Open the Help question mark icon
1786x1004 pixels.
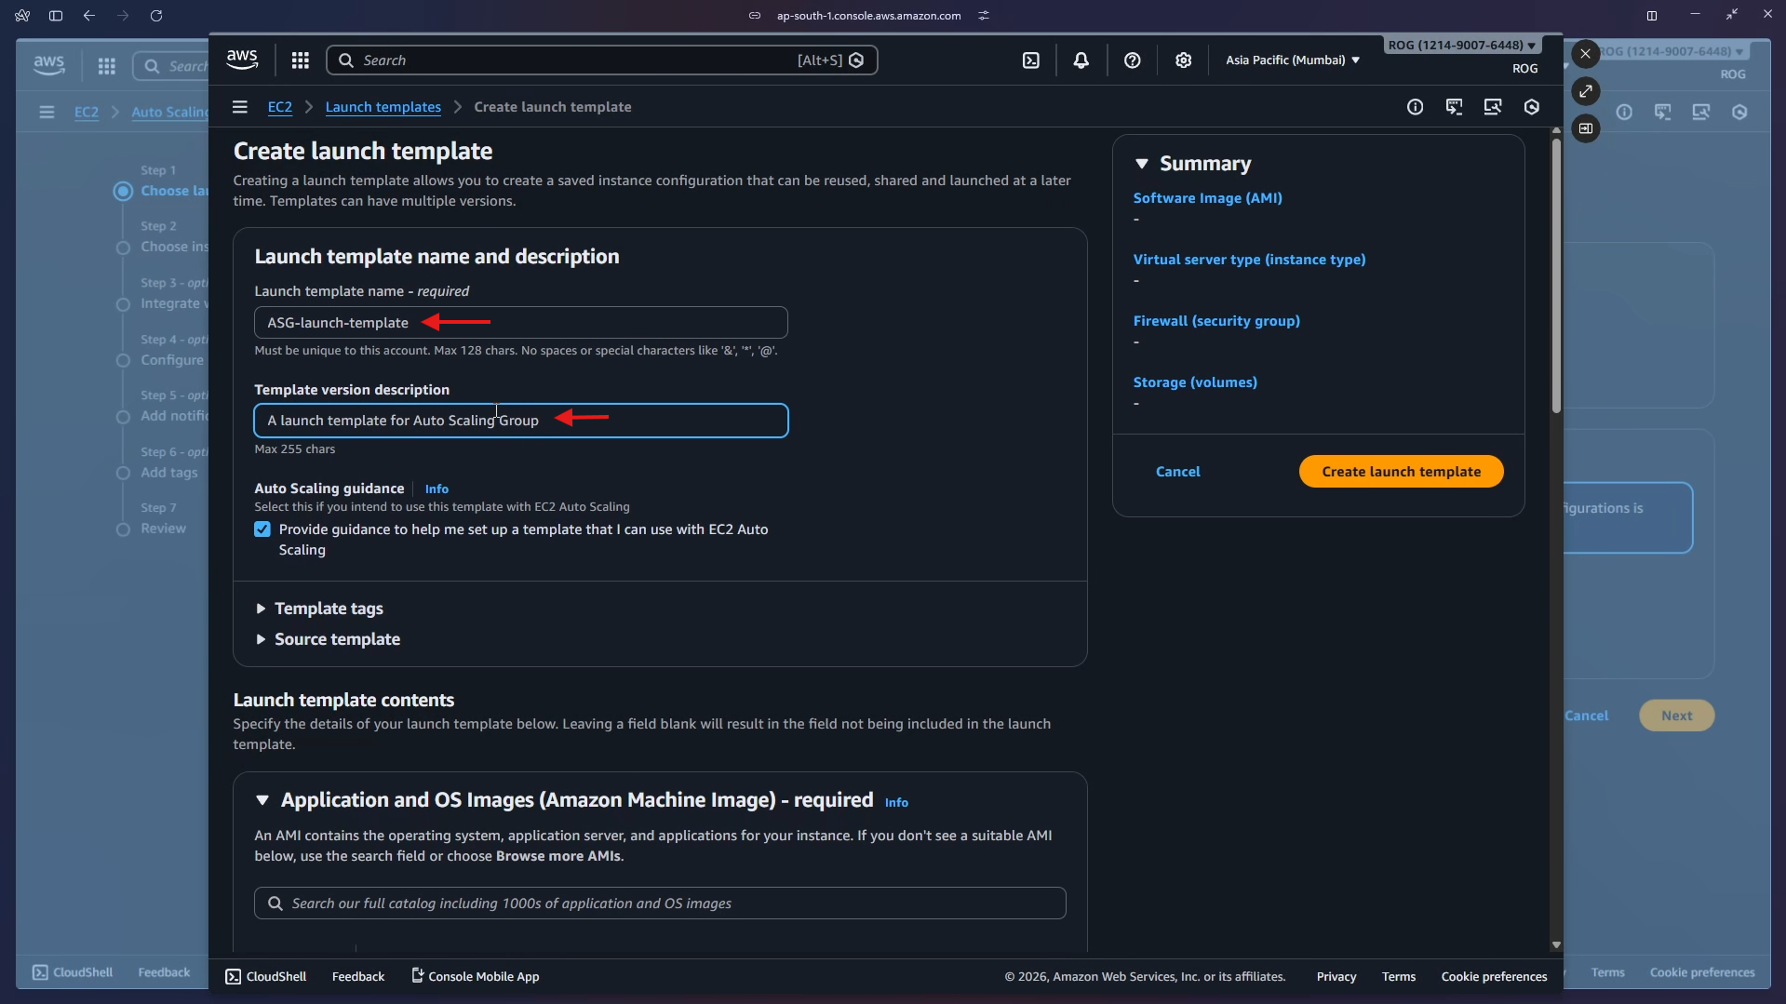coord(1132,60)
